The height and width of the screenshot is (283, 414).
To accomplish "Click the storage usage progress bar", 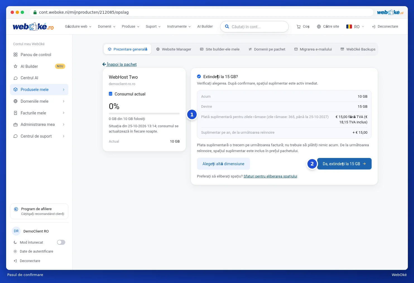I will tap(144, 114).
